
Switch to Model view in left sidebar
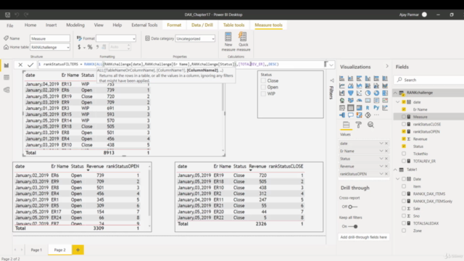(7, 90)
